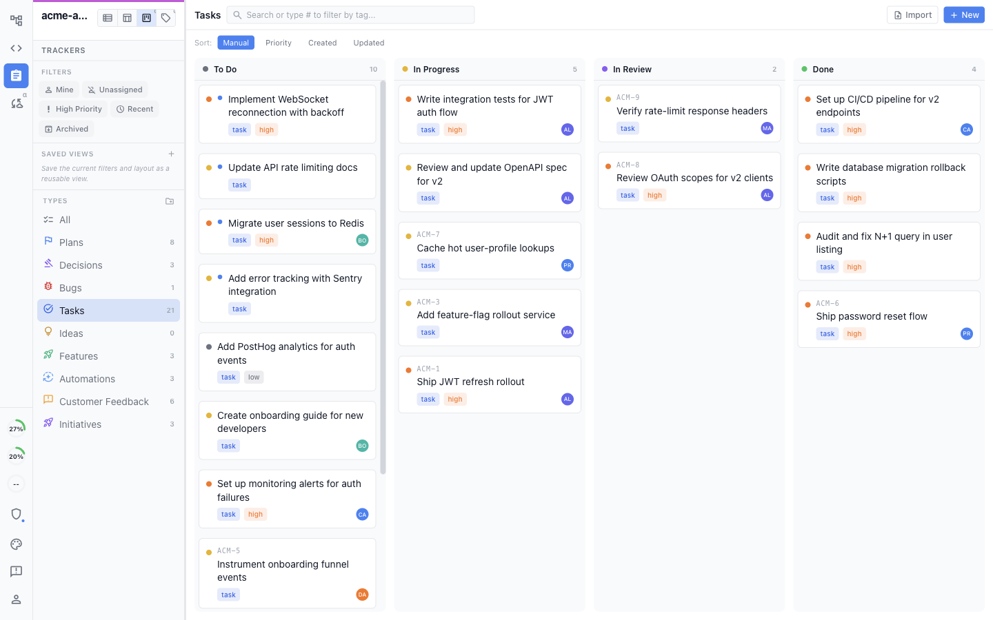993x620 pixels.
Task: Click the Done column header
Action: click(x=889, y=70)
